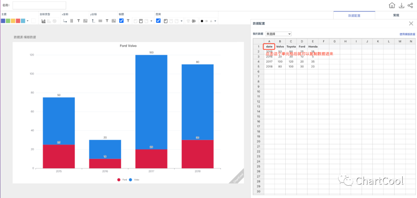Click the title text style icon
417x198 pixels.
pos(128,21)
